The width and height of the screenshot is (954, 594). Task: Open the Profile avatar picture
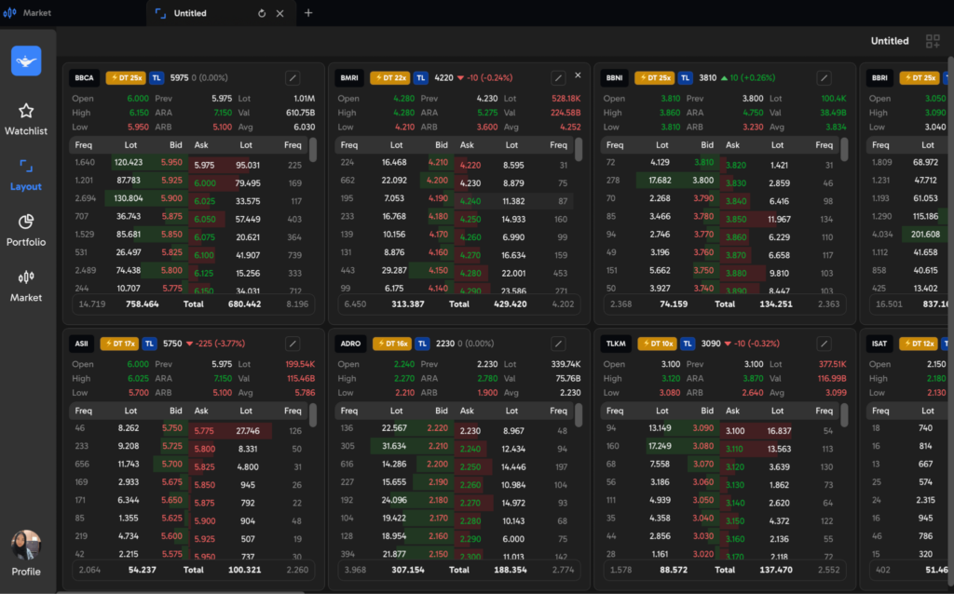(25, 546)
